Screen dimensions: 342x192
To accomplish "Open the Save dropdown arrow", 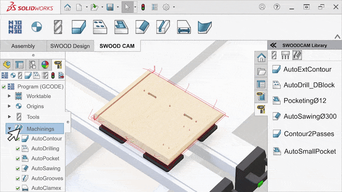I will coord(118,7).
